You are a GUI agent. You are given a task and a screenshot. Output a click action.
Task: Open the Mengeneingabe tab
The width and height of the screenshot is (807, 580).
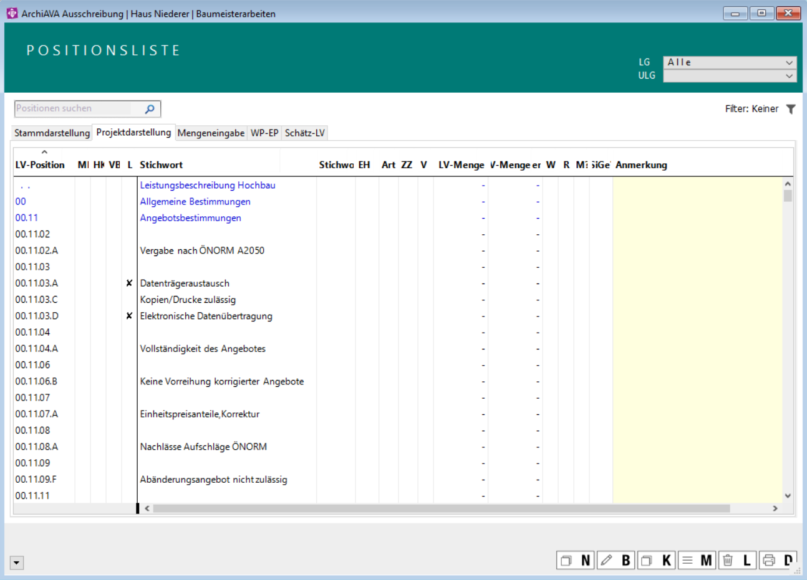pyautogui.click(x=211, y=133)
